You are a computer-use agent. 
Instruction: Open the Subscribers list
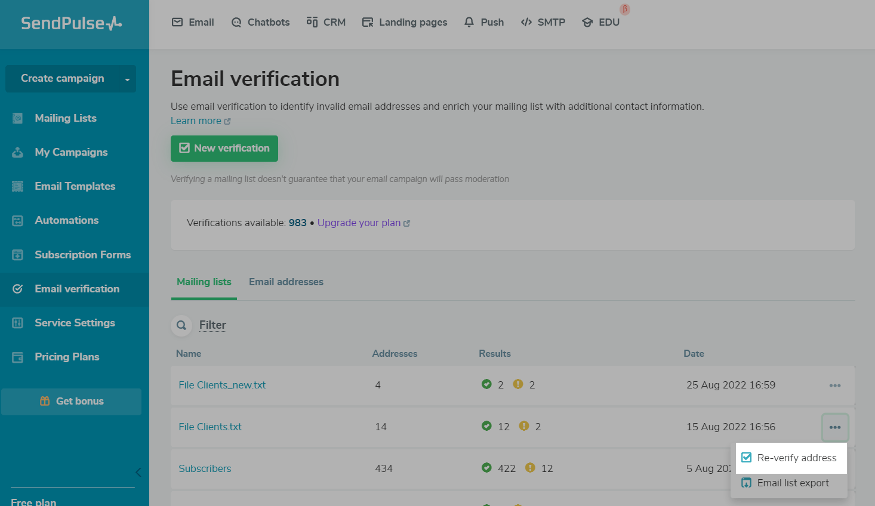tap(205, 468)
